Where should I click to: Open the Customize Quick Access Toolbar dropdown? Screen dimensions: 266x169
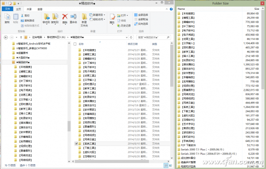point(18,4)
